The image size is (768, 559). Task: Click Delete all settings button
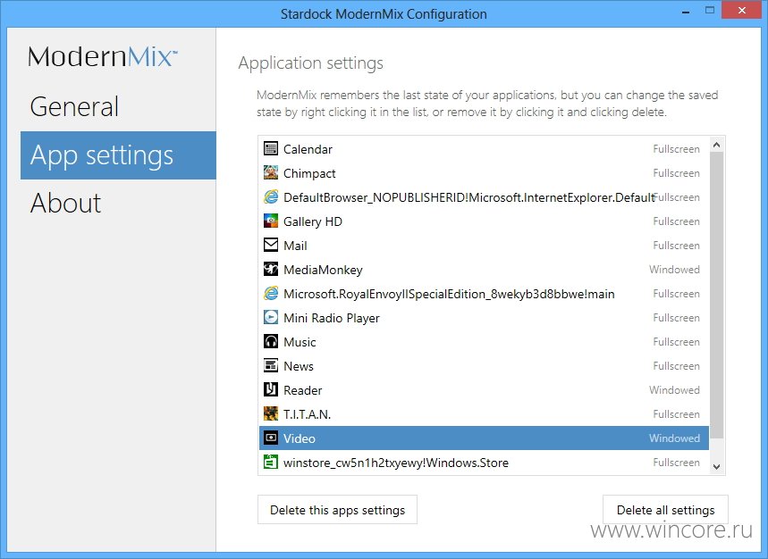coord(665,510)
